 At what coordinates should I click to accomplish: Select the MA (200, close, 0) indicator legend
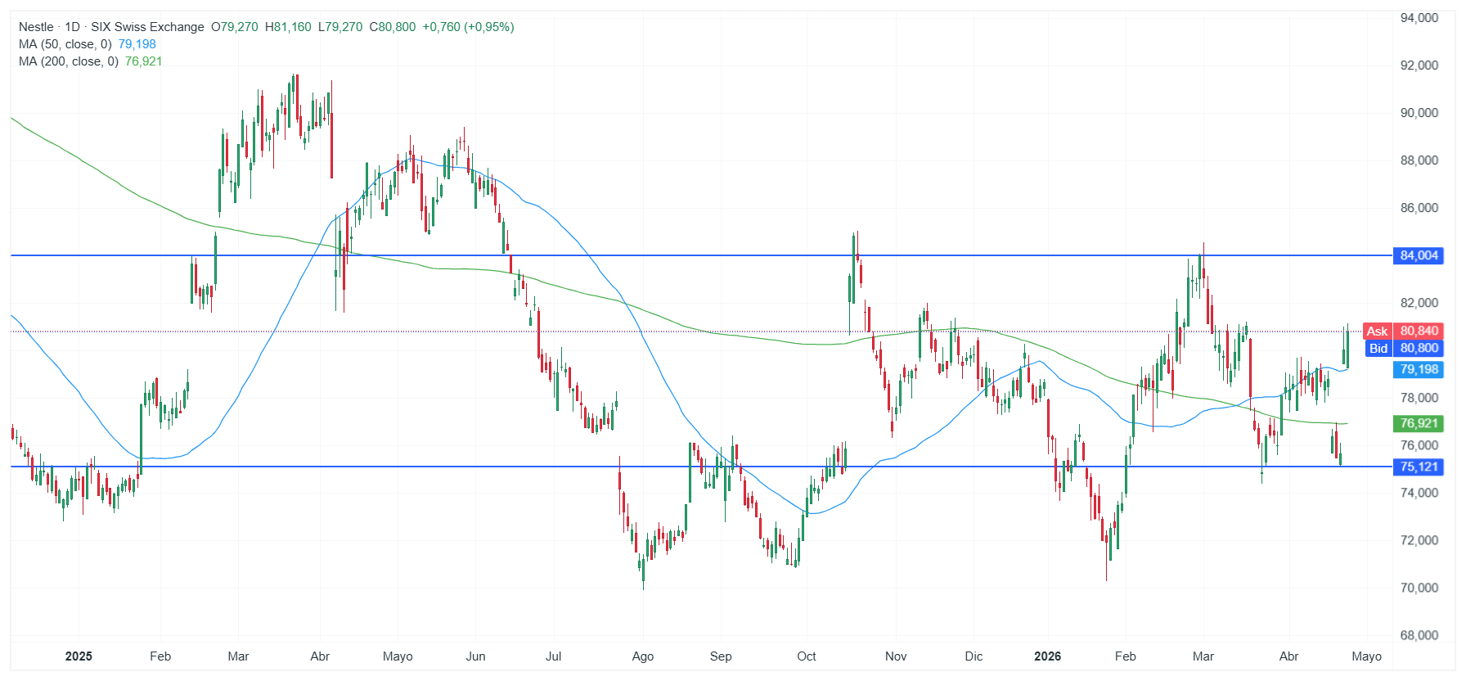(69, 61)
